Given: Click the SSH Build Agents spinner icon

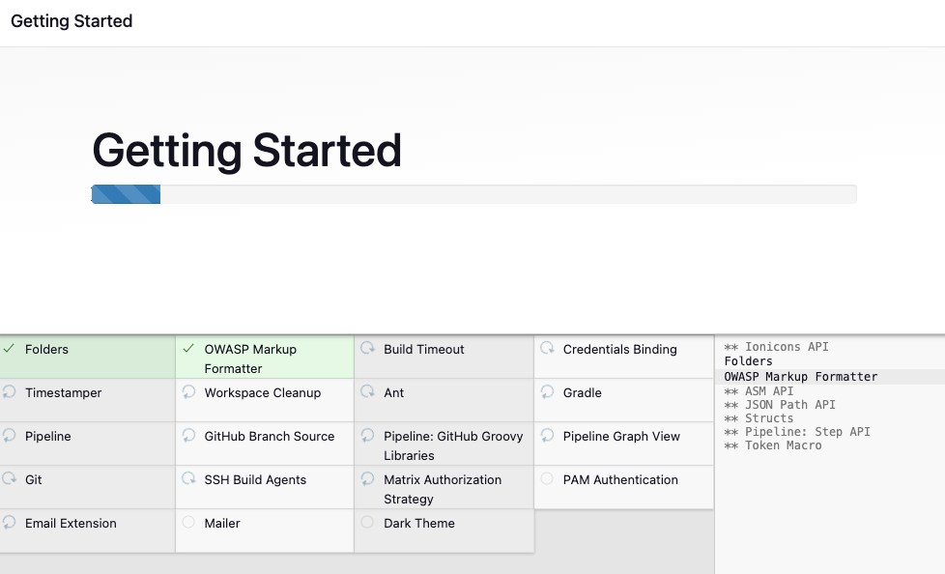Looking at the screenshot, I should point(188,479).
